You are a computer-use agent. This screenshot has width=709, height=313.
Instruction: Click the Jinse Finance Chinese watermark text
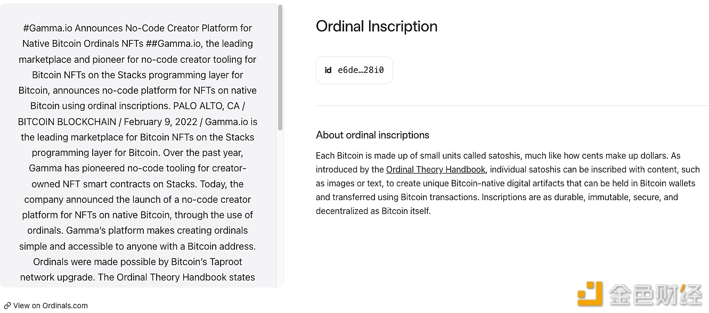tap(656, 293)
